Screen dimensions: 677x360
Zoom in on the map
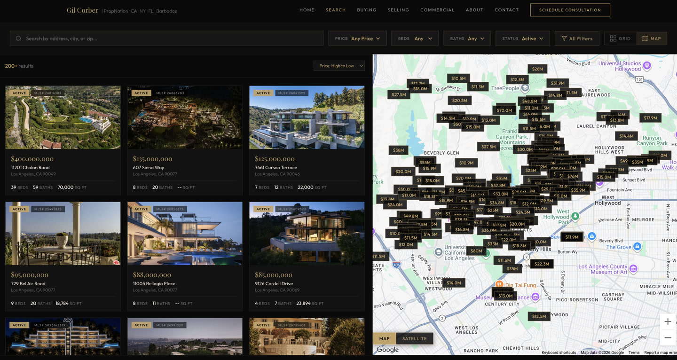pyautogui.click(x=668, y=322)
